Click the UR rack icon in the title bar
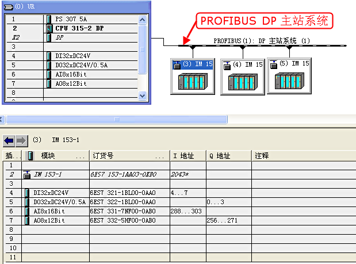The width and height of the screenshot is (356, 264). 9,7
